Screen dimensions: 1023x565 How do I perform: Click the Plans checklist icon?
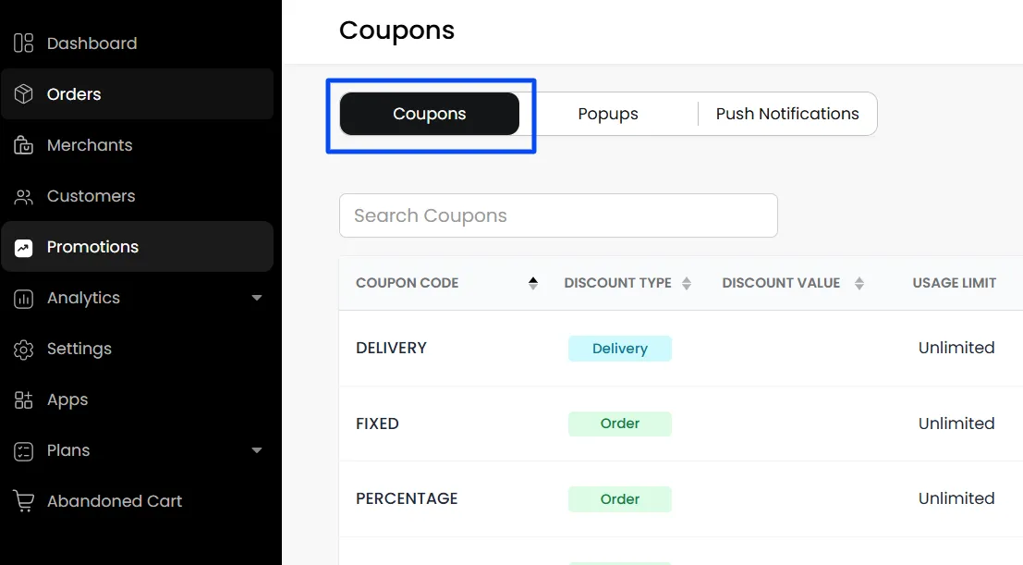tap(23, 450)
